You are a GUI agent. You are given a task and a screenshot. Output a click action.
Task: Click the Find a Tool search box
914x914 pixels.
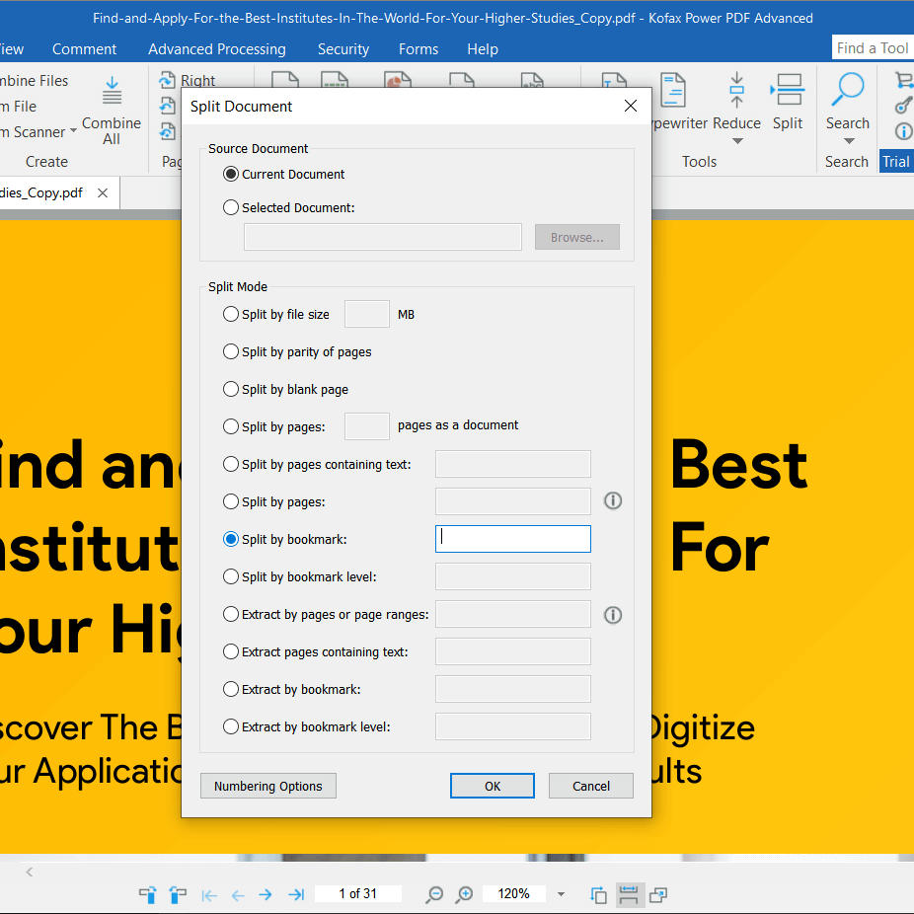pos(873,47)
